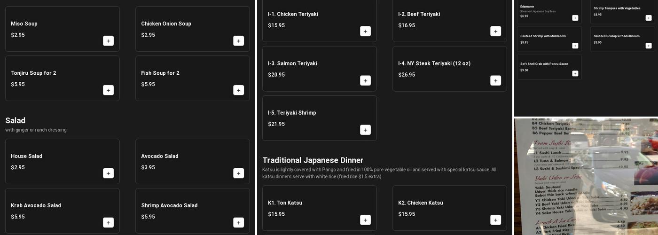Add Miso Soup with plus icon
The width and height of the screenshot is (658, 235).
pyautogui.click(x=108, y=41)
